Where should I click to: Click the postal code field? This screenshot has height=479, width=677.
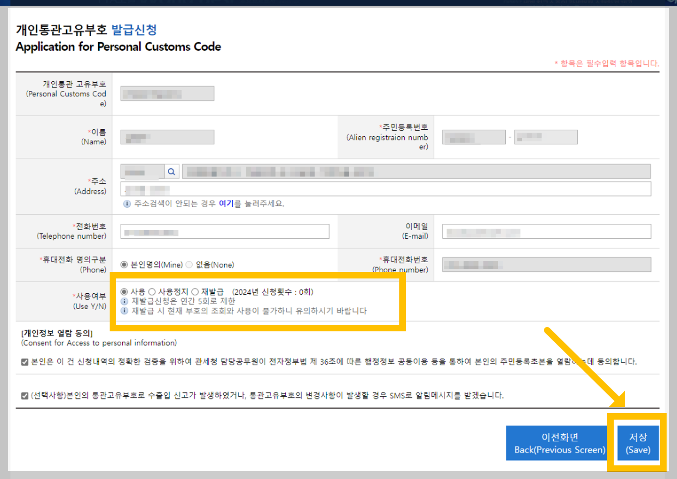click(x=142, y=172)
